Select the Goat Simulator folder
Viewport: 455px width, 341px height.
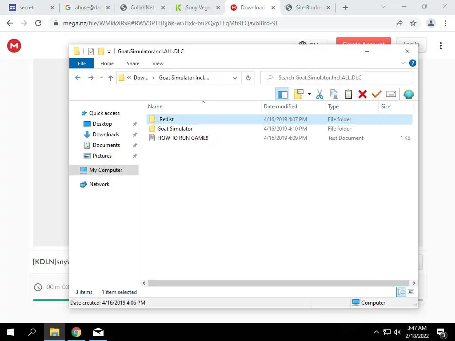(x=279, y=129)
